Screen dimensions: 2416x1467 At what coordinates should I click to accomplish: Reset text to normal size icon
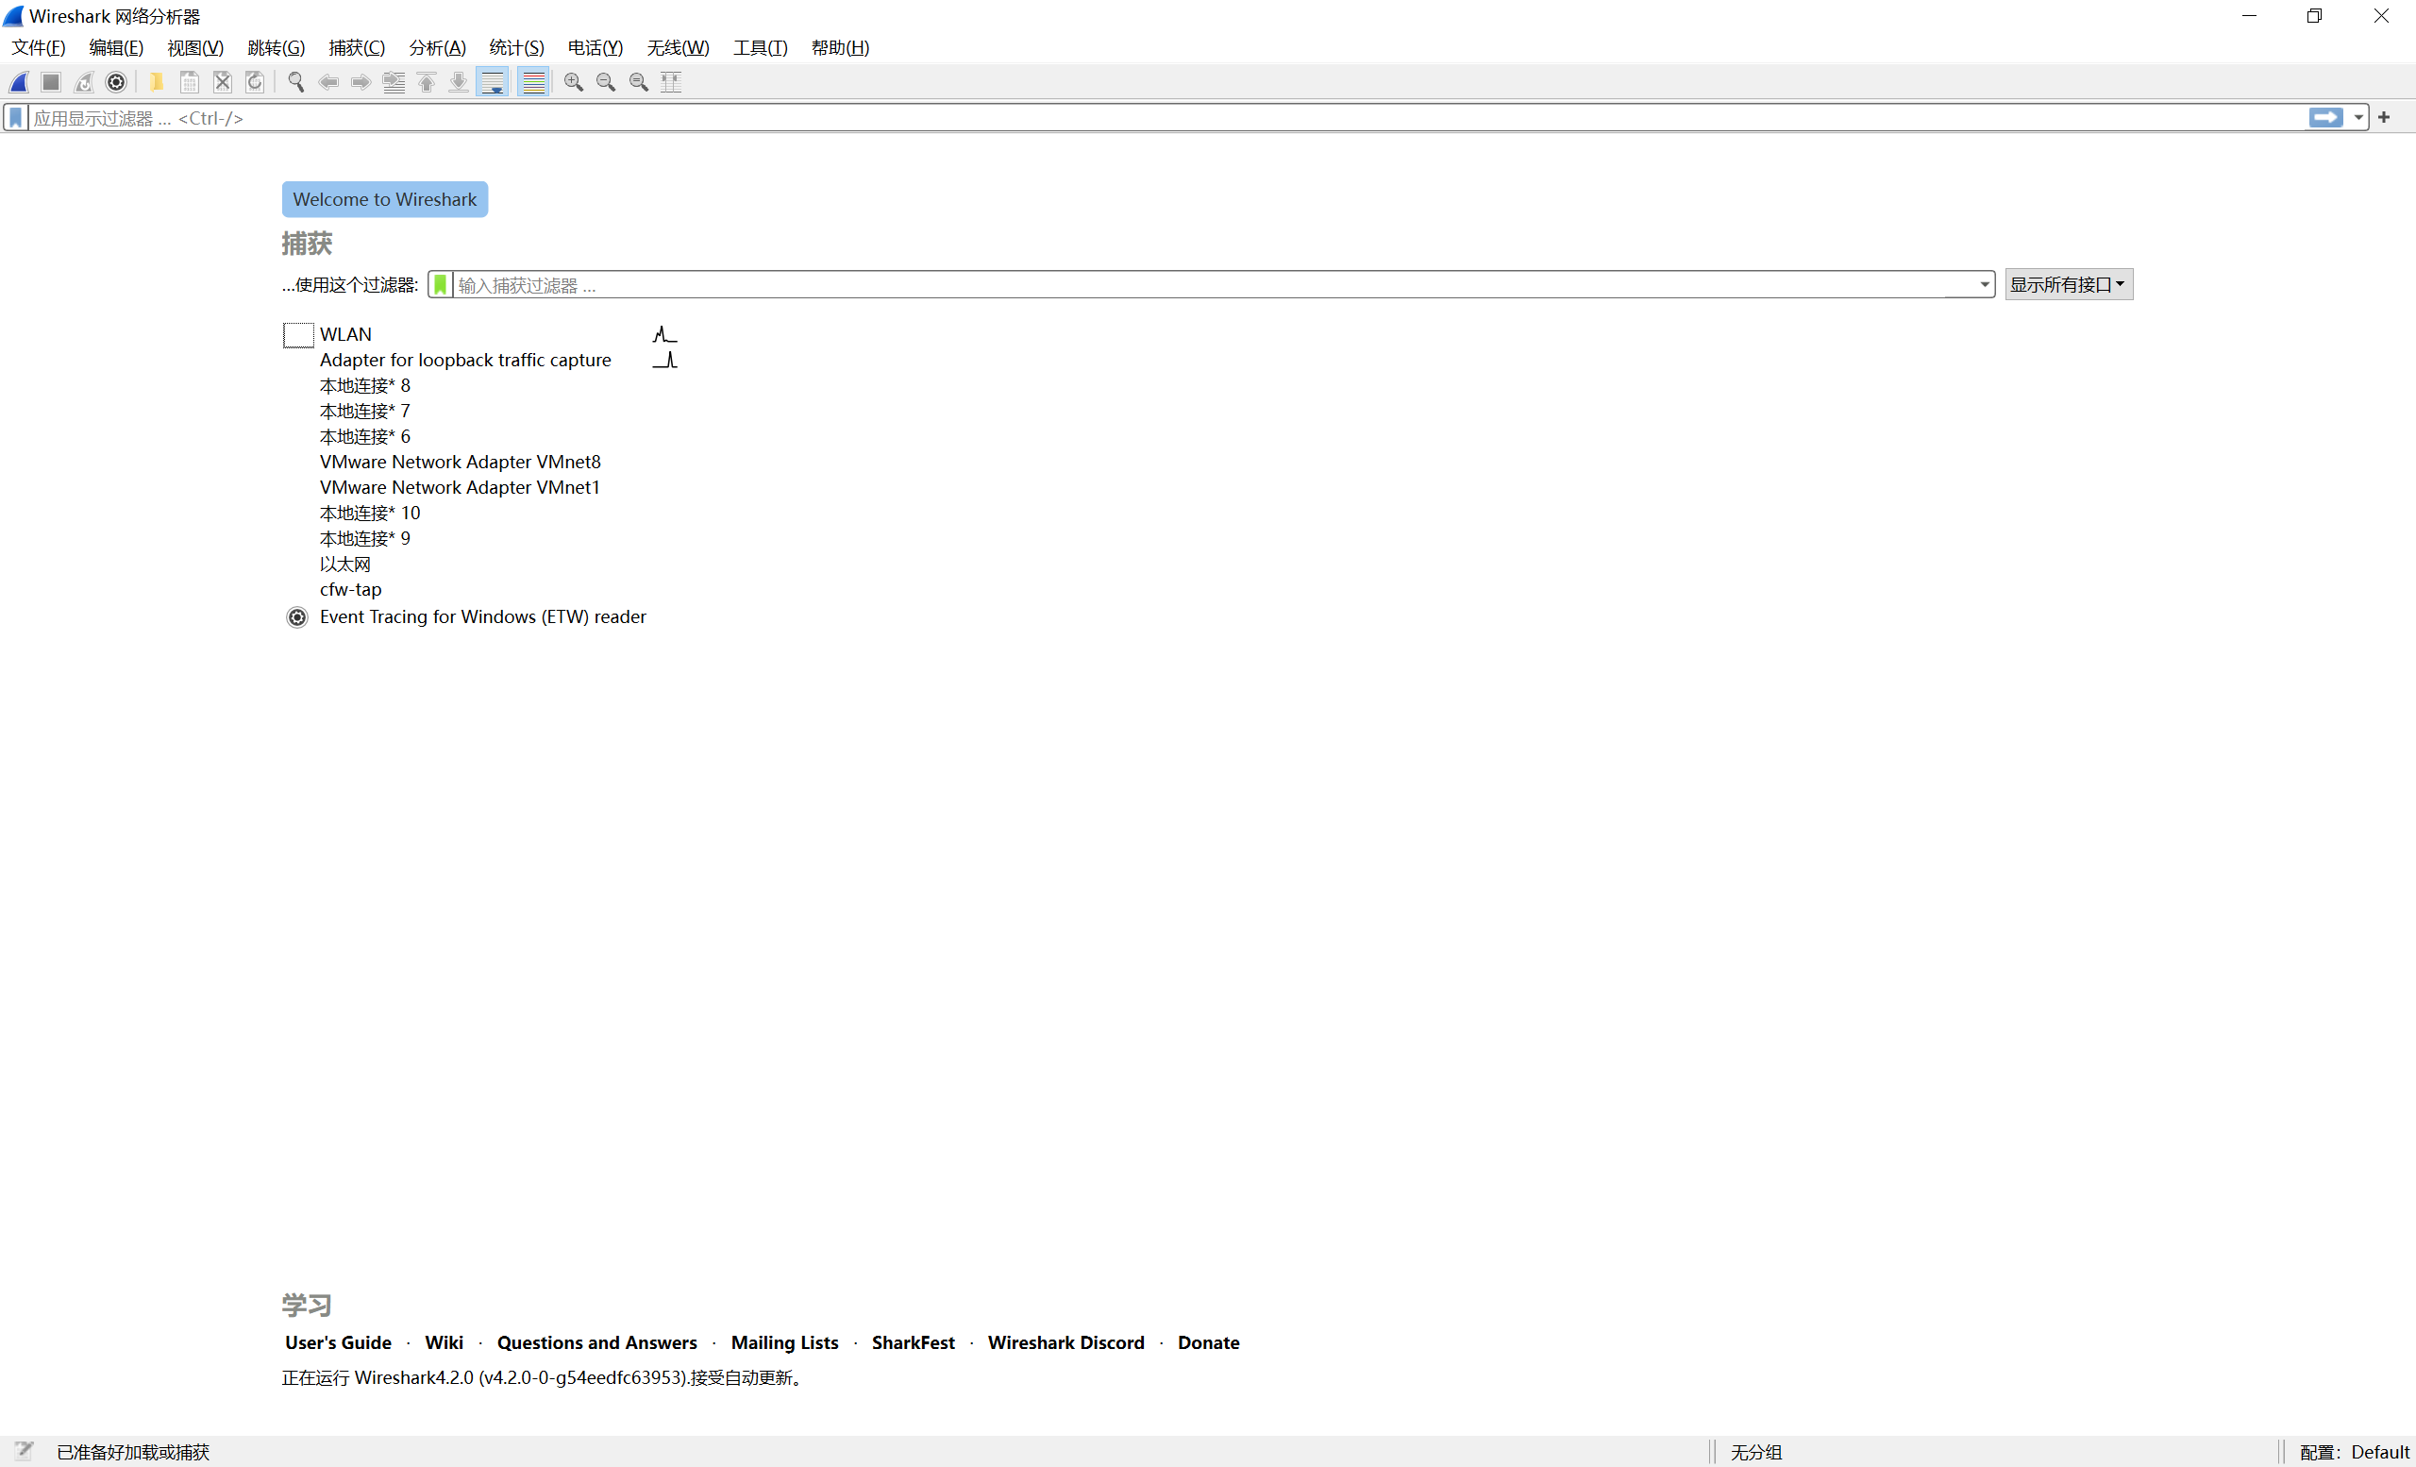coord(638,82)
